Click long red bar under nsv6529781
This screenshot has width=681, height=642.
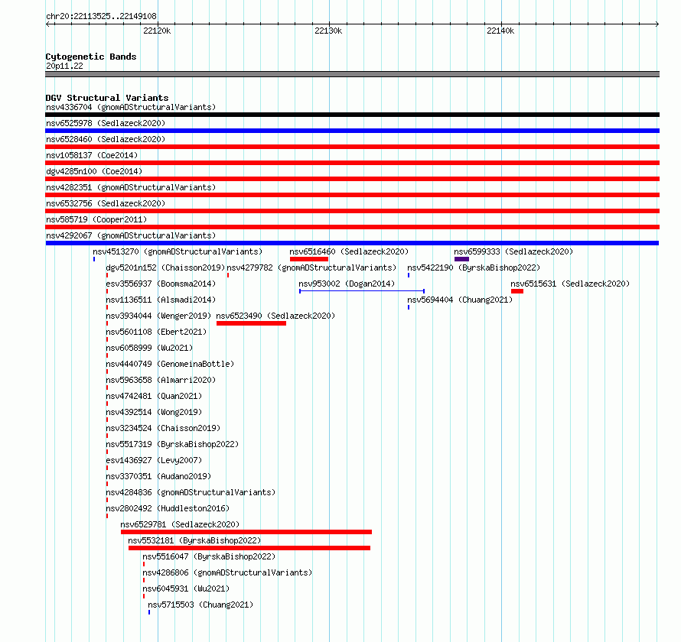tap(246, 532)
